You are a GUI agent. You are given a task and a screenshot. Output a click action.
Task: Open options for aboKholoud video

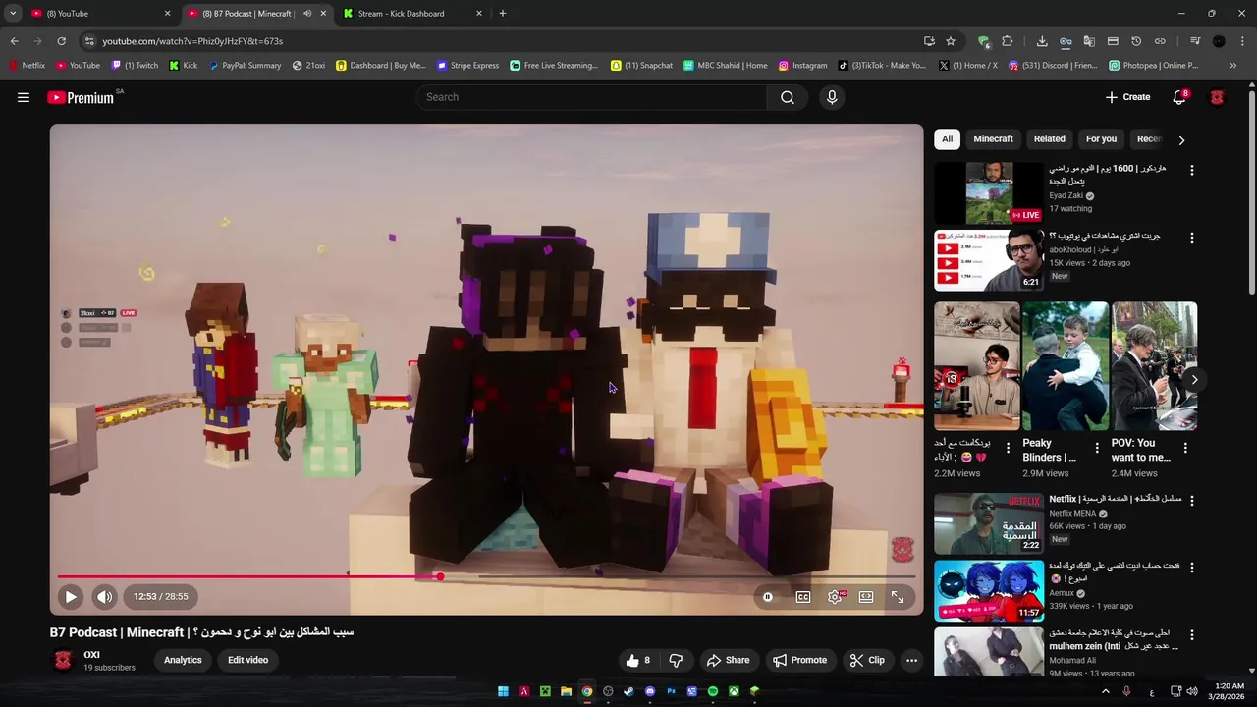click(1192, 238)
